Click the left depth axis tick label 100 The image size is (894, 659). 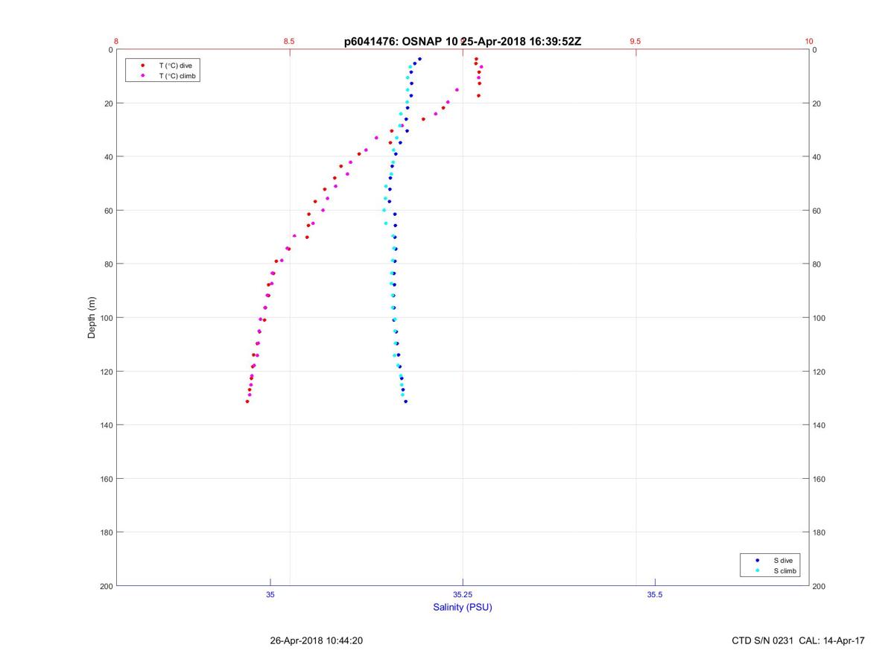pyautogui.click(x=105, y=318)
